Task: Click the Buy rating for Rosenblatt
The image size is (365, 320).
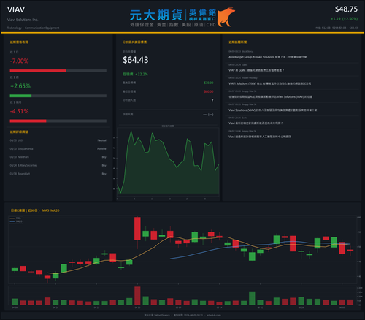Action: point(104,174)
